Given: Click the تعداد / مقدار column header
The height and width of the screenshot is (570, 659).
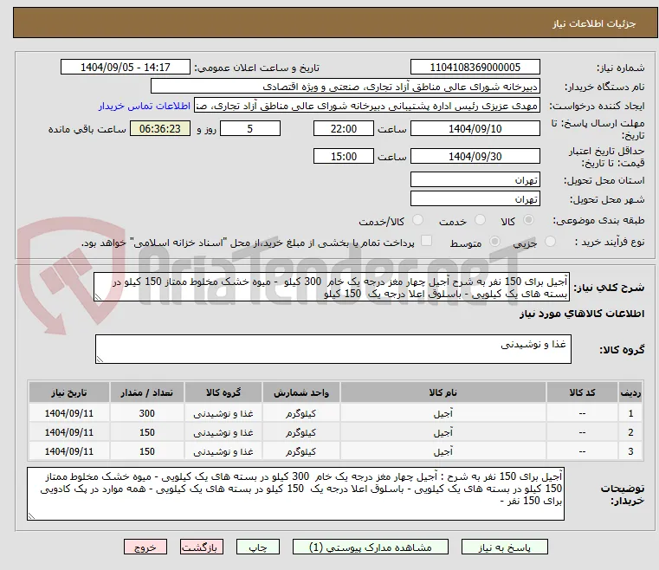Looking at the screenshot, I should pos(146,392).
